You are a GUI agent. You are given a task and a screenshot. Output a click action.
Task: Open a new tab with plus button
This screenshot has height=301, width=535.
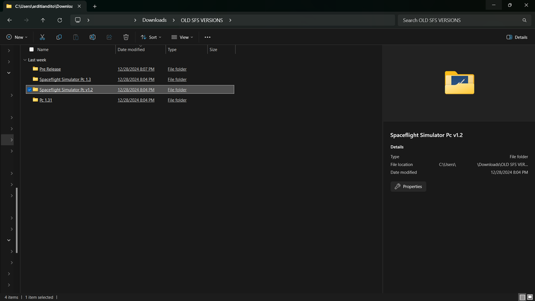coord(95,6)
